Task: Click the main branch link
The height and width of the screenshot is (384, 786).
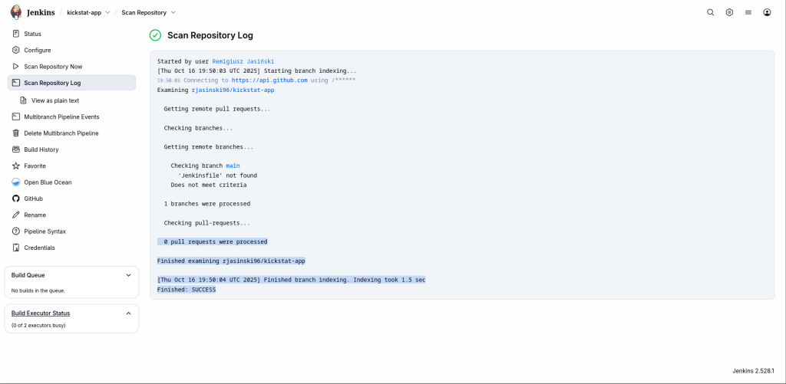Action: [x=233, y=166]
